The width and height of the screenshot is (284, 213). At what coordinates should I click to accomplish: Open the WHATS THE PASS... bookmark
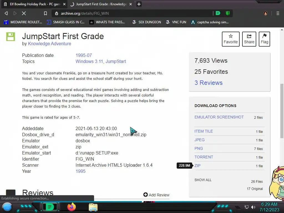coord(107,22)
